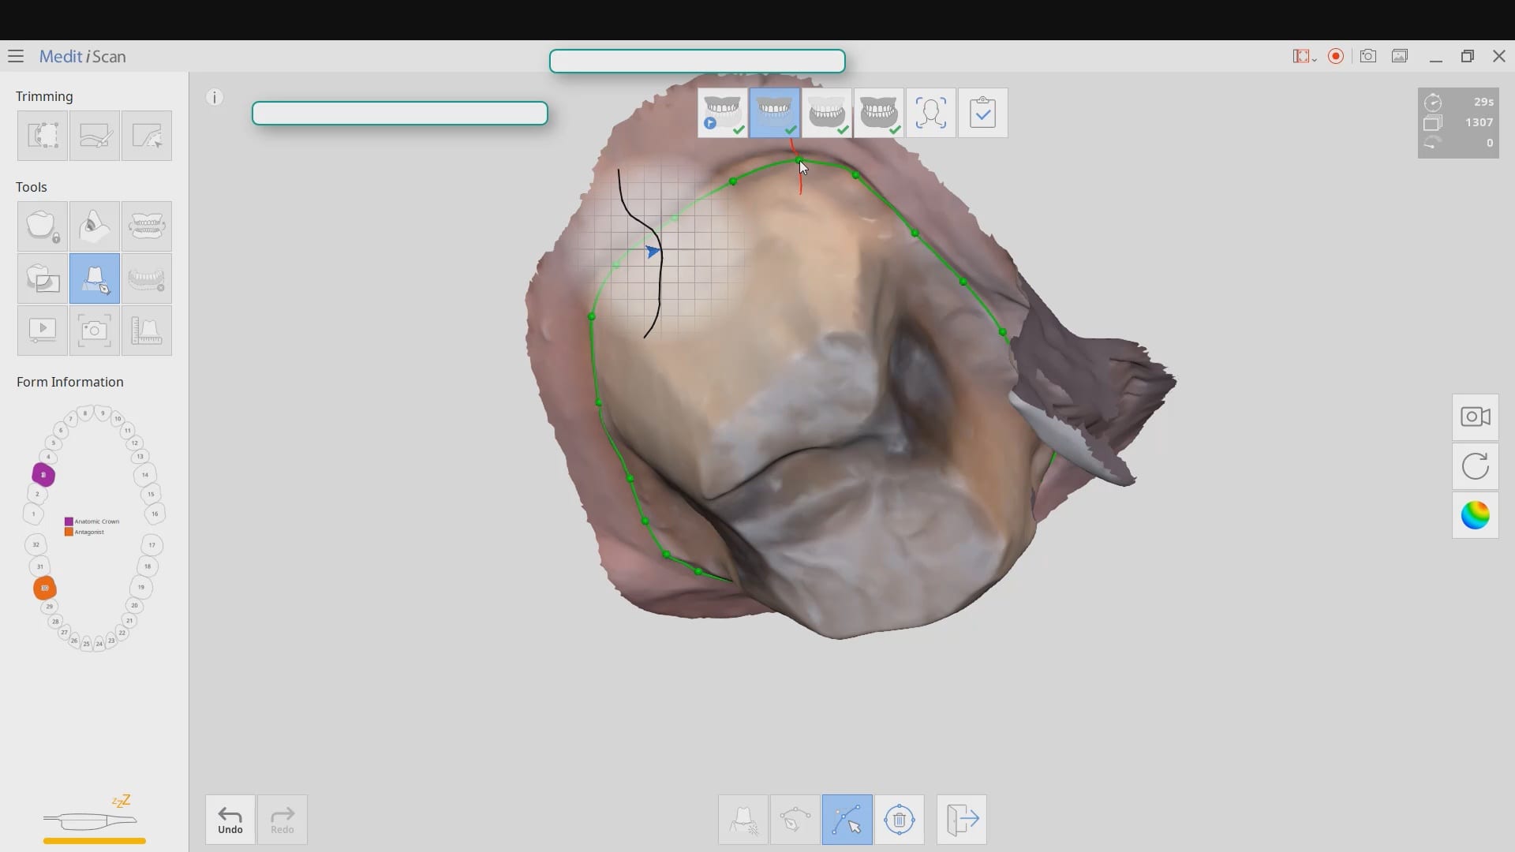Expand the screen layout dropdown in title bar

point(1304,57)
